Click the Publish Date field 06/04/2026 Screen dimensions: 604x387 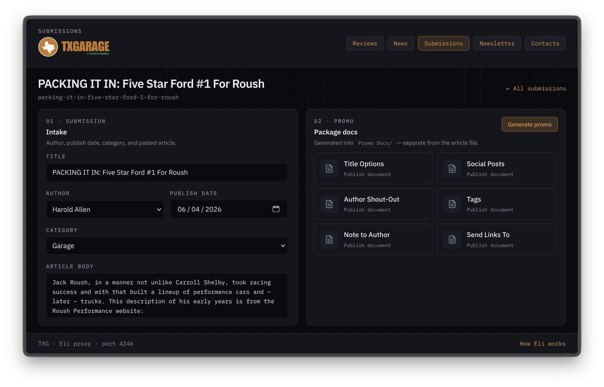(229, 209)
